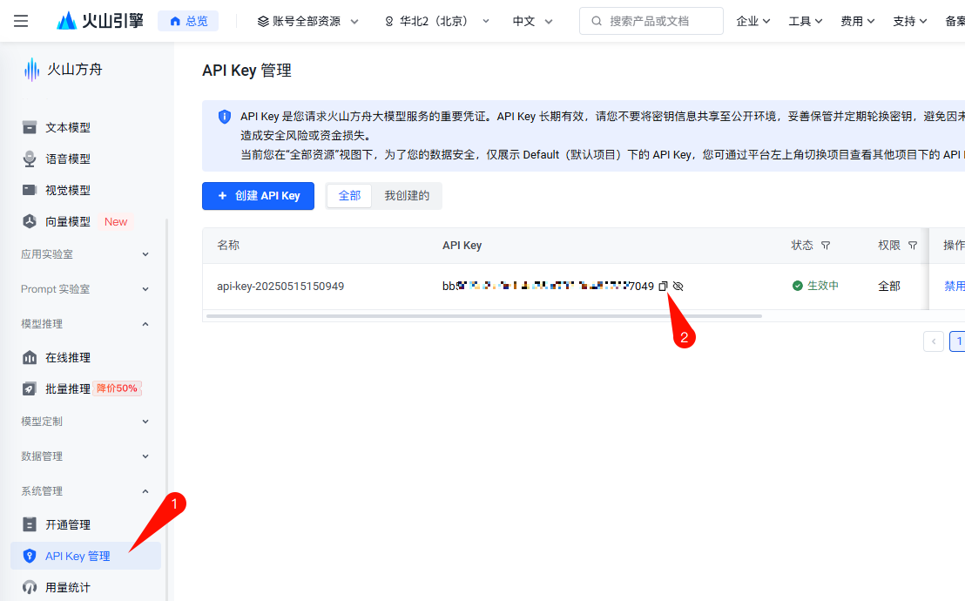
Task: Click 创建 API Key button
Action: (258, 196)
